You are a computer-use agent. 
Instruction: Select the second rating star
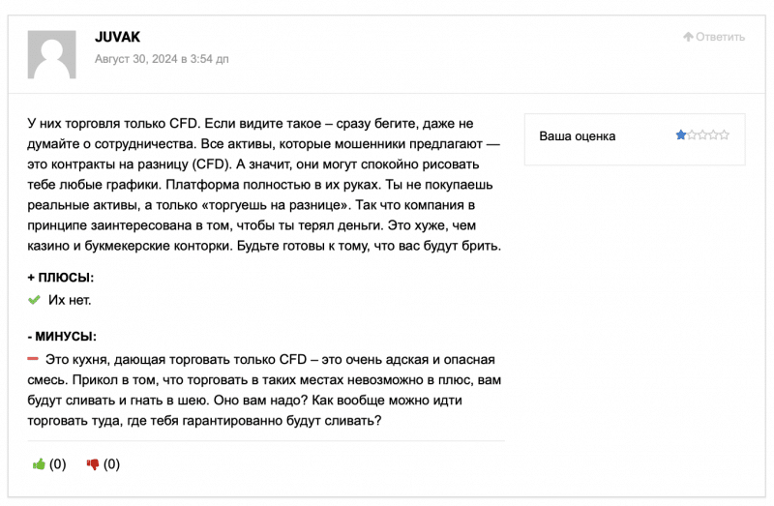692,134
